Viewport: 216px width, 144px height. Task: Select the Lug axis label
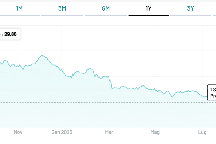click(x=202, y=132)
